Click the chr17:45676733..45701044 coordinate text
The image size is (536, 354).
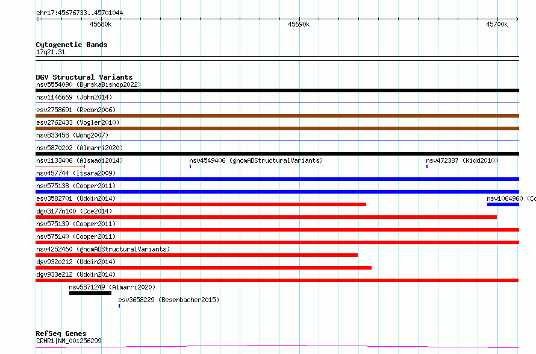tap(79, 13)
